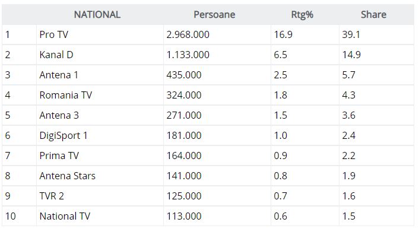Click the DigiSport 1 cell

coord(64,136)
